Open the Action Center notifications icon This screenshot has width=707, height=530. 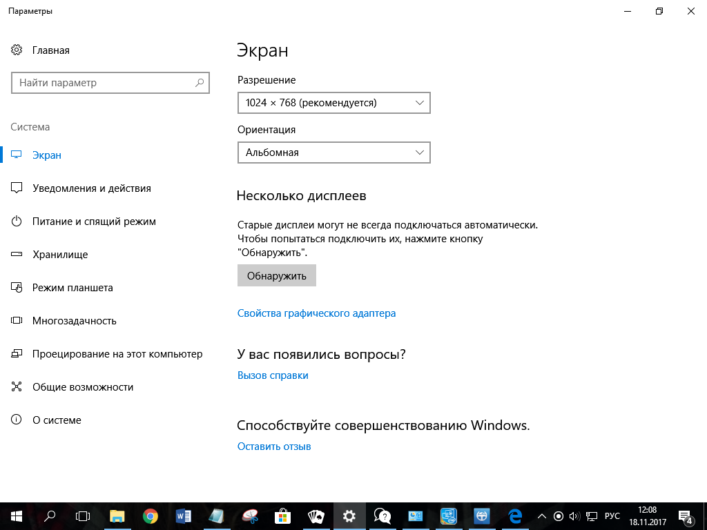pos(686,516)
